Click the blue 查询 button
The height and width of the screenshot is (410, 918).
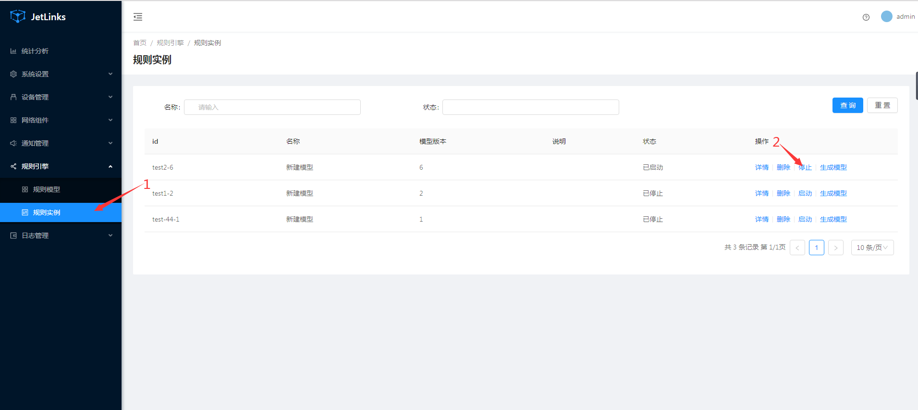click(x=847, y=105)
